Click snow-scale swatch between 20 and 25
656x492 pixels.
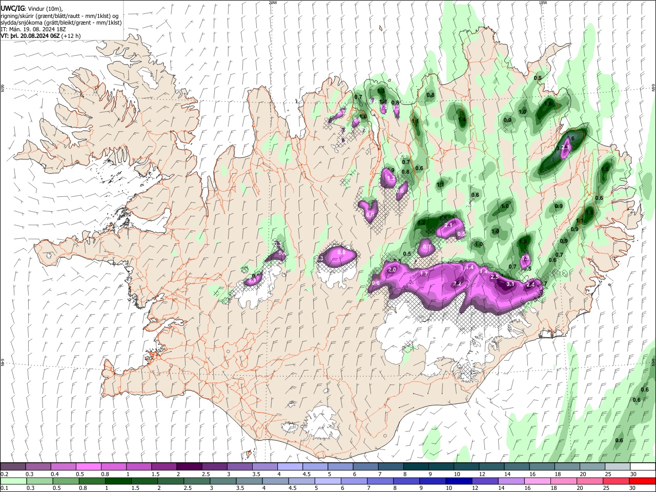(x=592, y=467)
